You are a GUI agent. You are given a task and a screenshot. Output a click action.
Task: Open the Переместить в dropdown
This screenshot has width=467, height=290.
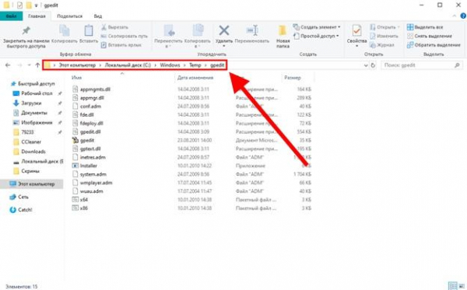(x=168, y=37)
